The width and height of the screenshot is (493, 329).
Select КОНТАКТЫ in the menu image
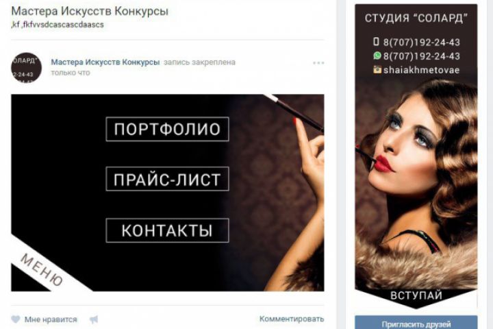[x=167, y=230]
